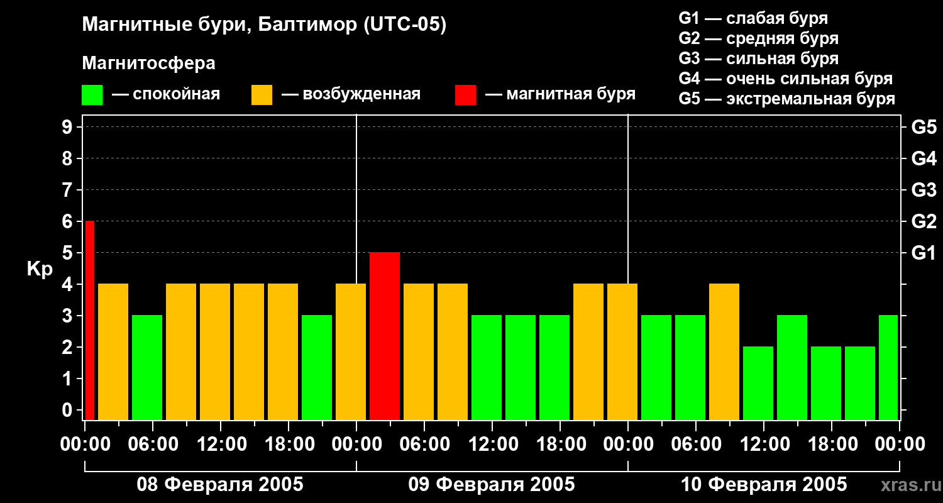Click the 'G3 — сильная буря' legend entry

(758, 58)
